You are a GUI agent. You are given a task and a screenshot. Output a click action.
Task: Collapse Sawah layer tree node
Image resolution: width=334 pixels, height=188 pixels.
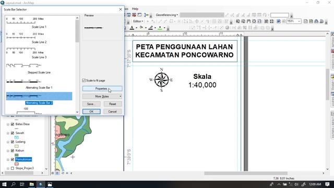8,133
